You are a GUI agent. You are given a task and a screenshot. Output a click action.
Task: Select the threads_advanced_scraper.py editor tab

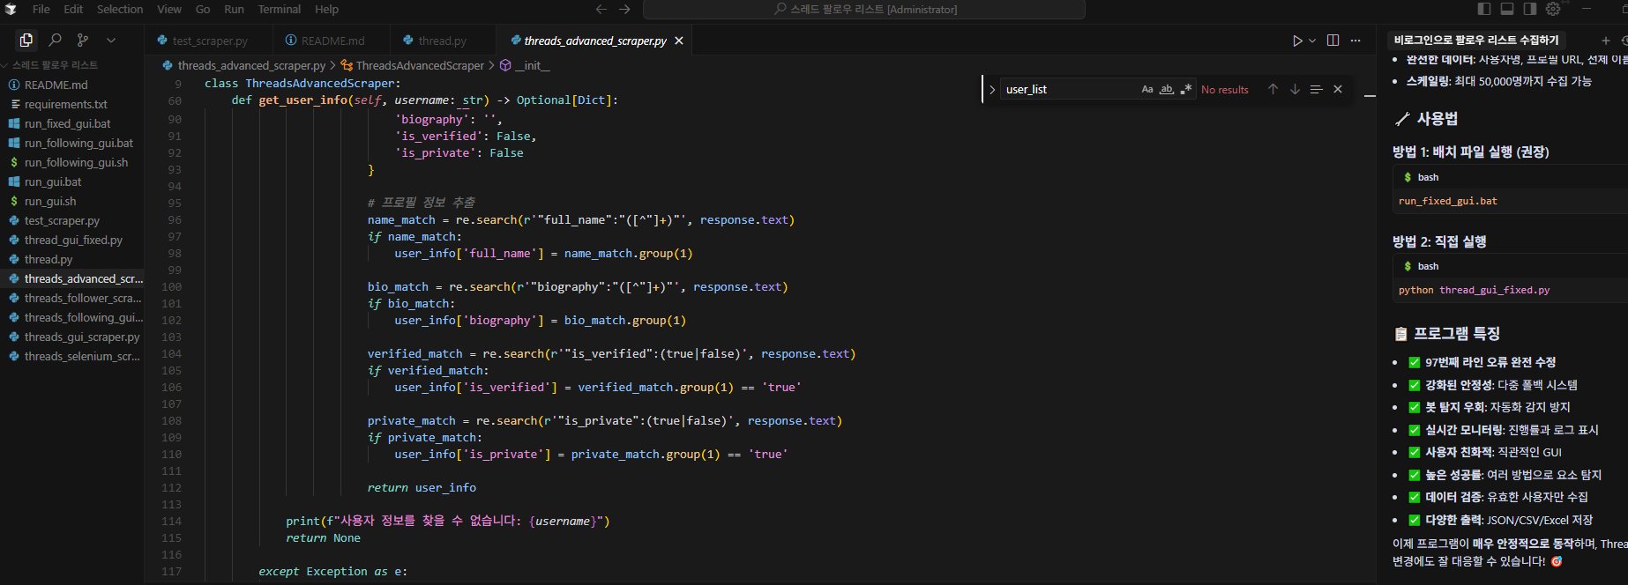click(x=595, y=41)
